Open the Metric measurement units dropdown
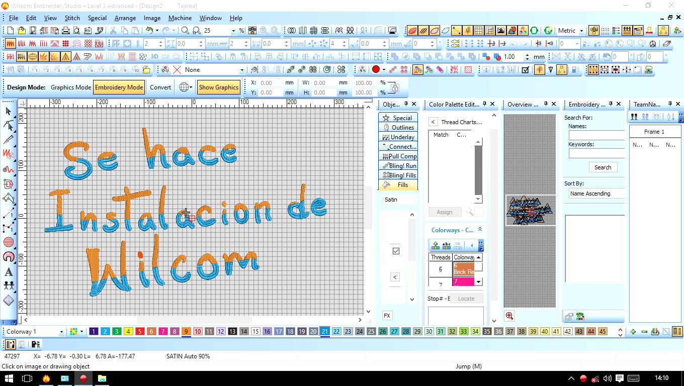684x386 pixels. 581,31
